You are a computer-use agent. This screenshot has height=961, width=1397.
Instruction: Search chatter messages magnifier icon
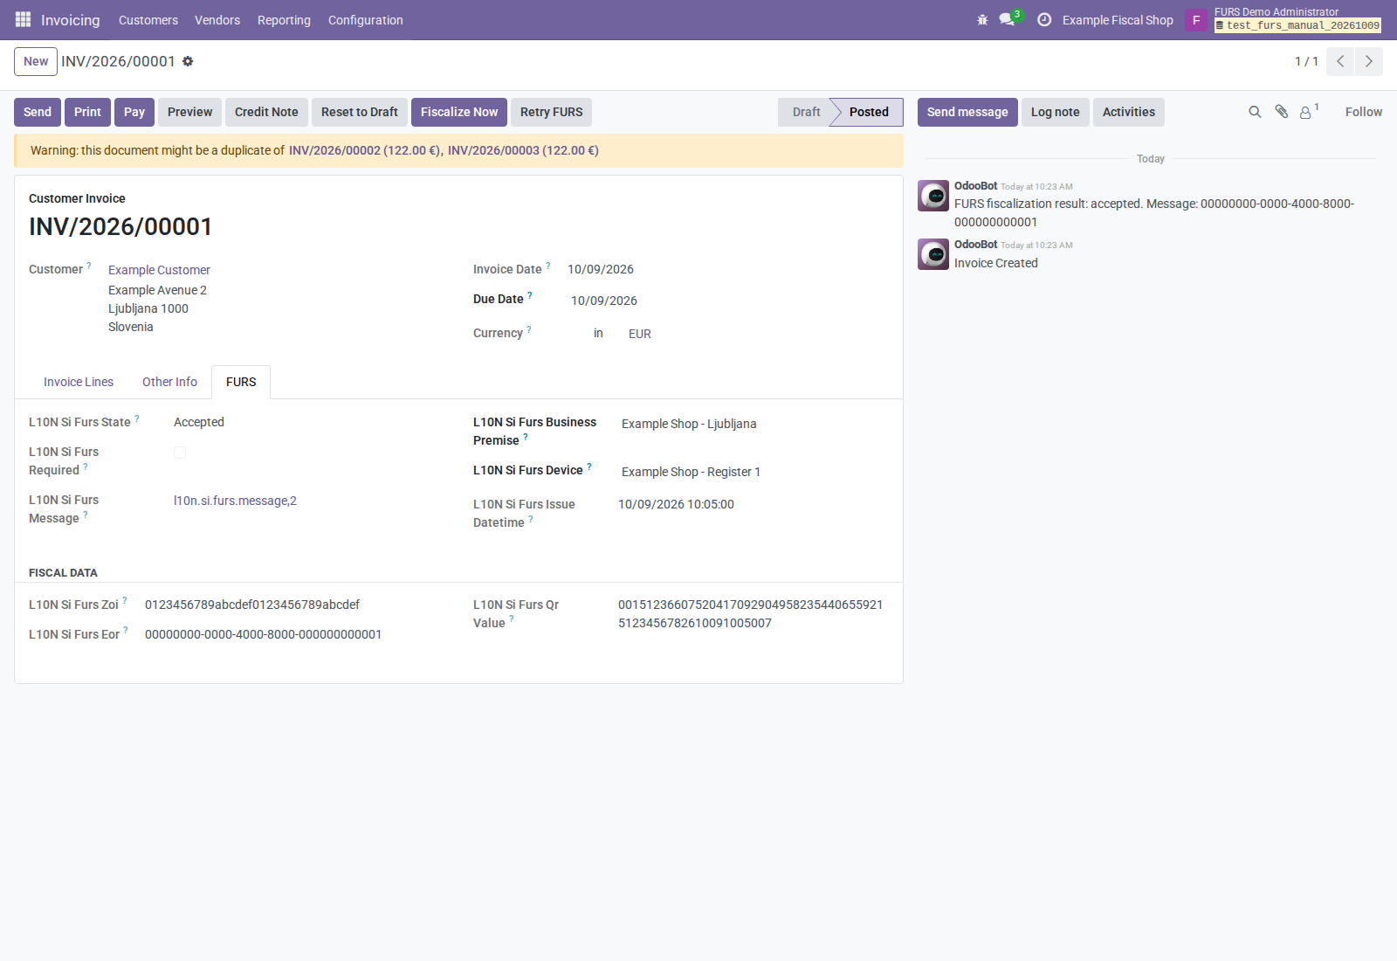(1255, 112)
